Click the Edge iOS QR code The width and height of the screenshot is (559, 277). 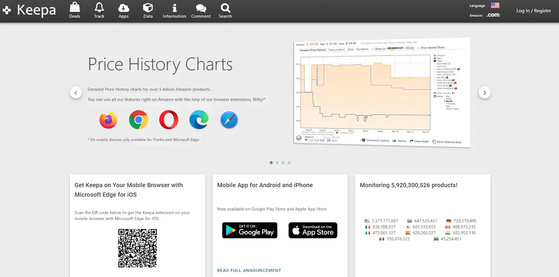[x=138, y=248]
